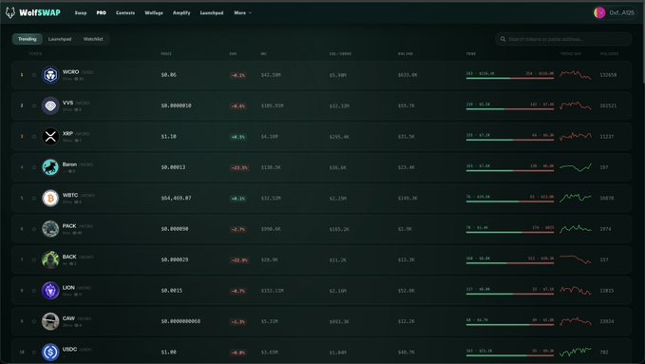Star CAW to add to watchlist
645x364 pixels.
(x=34, y=321)
